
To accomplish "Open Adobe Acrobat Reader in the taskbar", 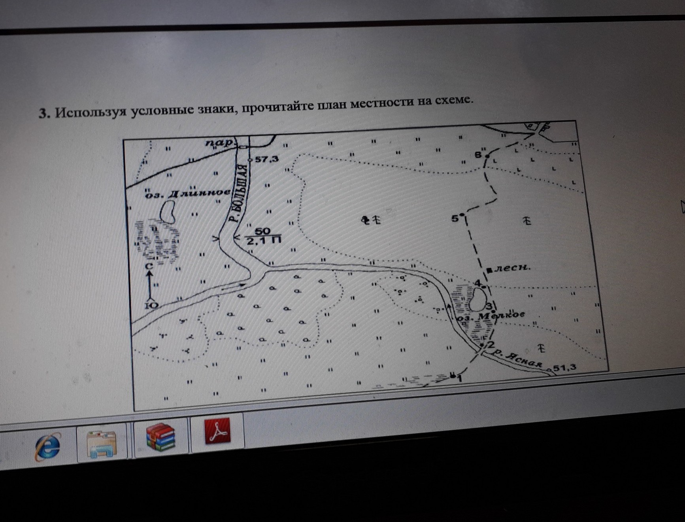I will [x=217, y=432].
